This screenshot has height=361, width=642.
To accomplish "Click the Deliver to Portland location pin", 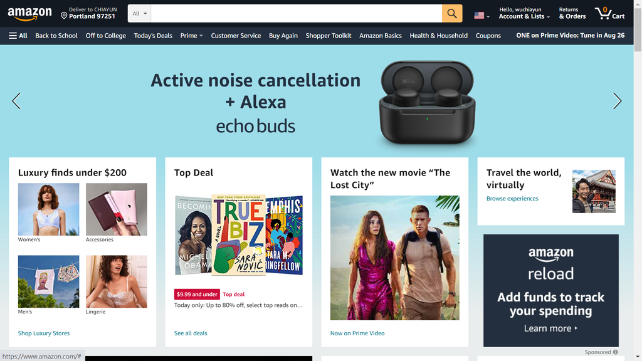I will [x=64, y=16].
